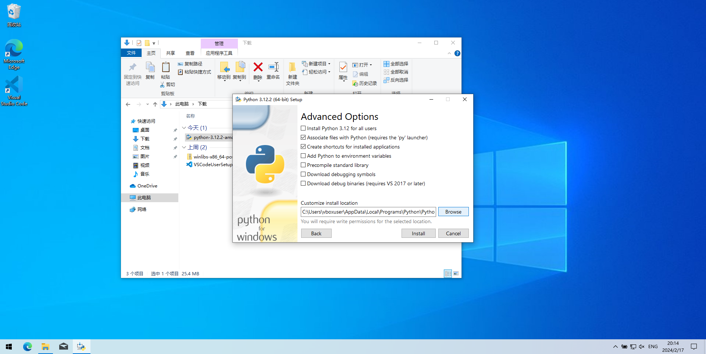This screenshot has height=354, width=706.
Task: Switch to the 查看 ribbon tab
Action: (x=190, y=53)
